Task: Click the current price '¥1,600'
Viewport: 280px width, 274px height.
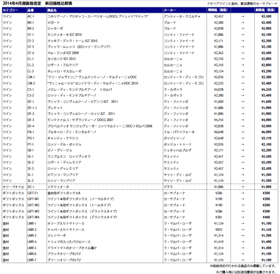Action: pyautogui.click(x=219, y=102)
